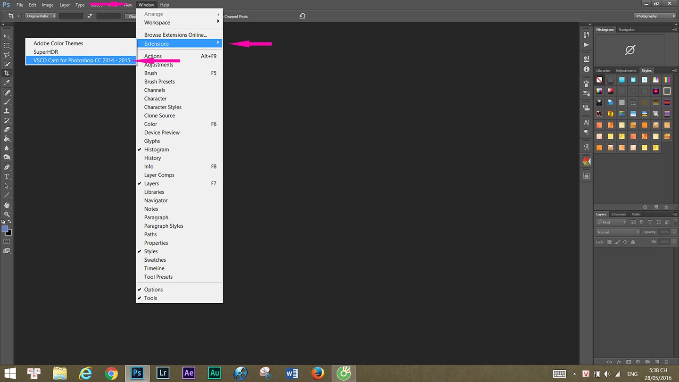This screenshot has width=679, height=382.
Task: Switch to the Navigator tab
Action: pyautogui.click(x=627, y=30)
